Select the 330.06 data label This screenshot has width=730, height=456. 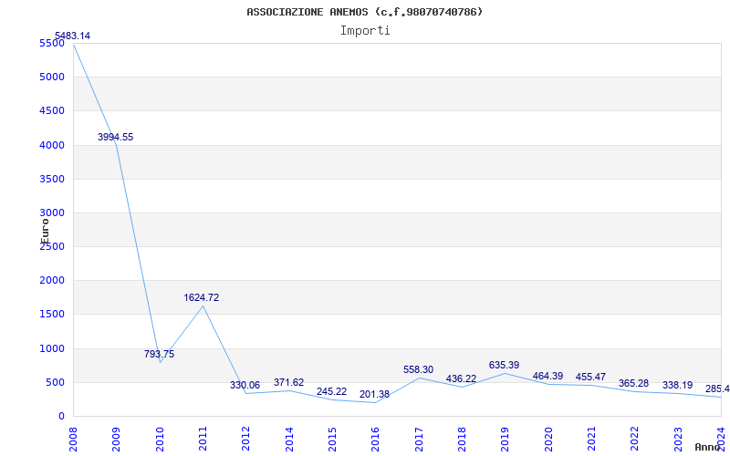coord(245,385)
